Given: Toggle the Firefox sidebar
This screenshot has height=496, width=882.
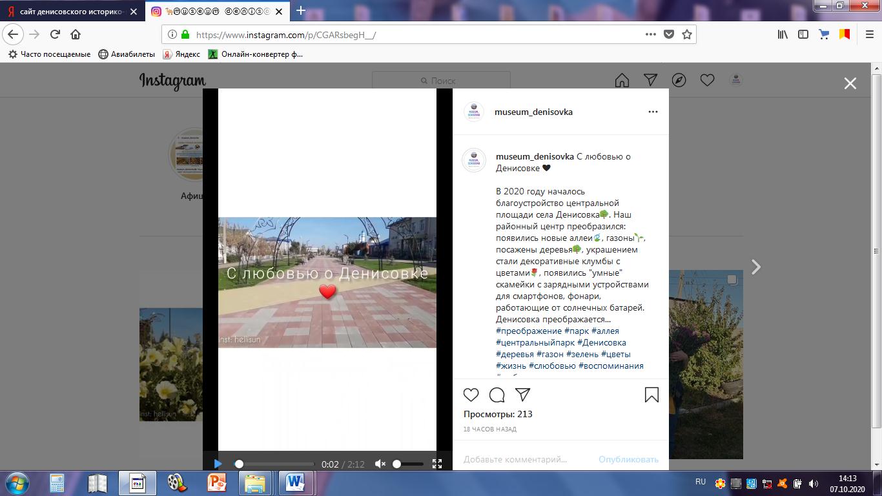Looking at the screenshot, I should (803, 35).
